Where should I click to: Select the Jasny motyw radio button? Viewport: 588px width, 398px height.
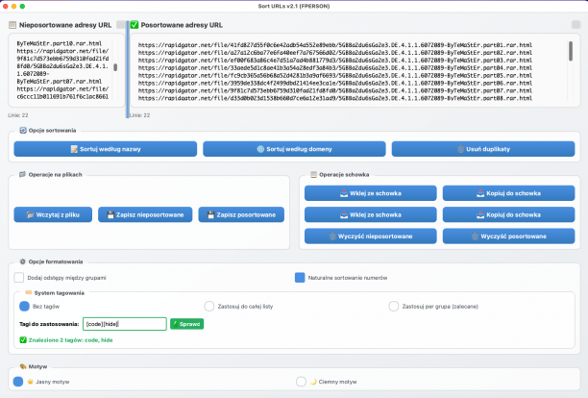point(18,382)
